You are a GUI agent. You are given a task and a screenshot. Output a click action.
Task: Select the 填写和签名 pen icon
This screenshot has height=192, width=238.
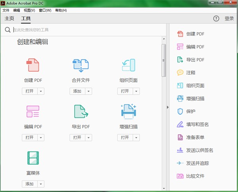click(x=180, y=124)
